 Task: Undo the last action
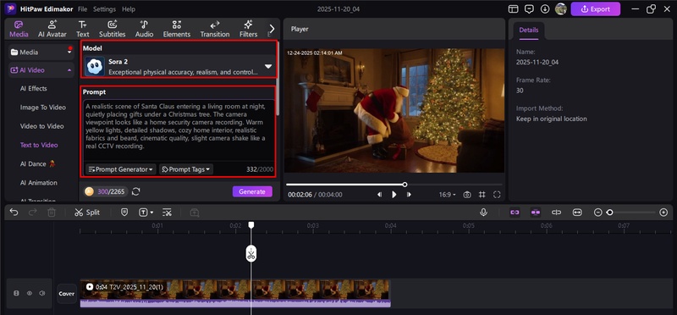[14, 213]
